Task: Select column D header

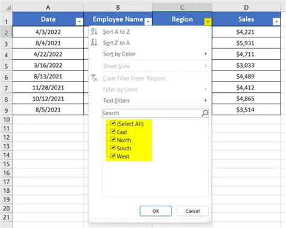Action: click(x=246, y=7)
